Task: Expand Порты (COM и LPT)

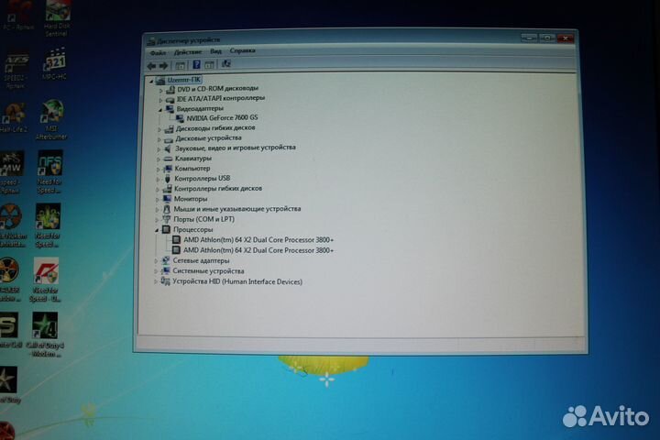Action: (x=158, y=220)
